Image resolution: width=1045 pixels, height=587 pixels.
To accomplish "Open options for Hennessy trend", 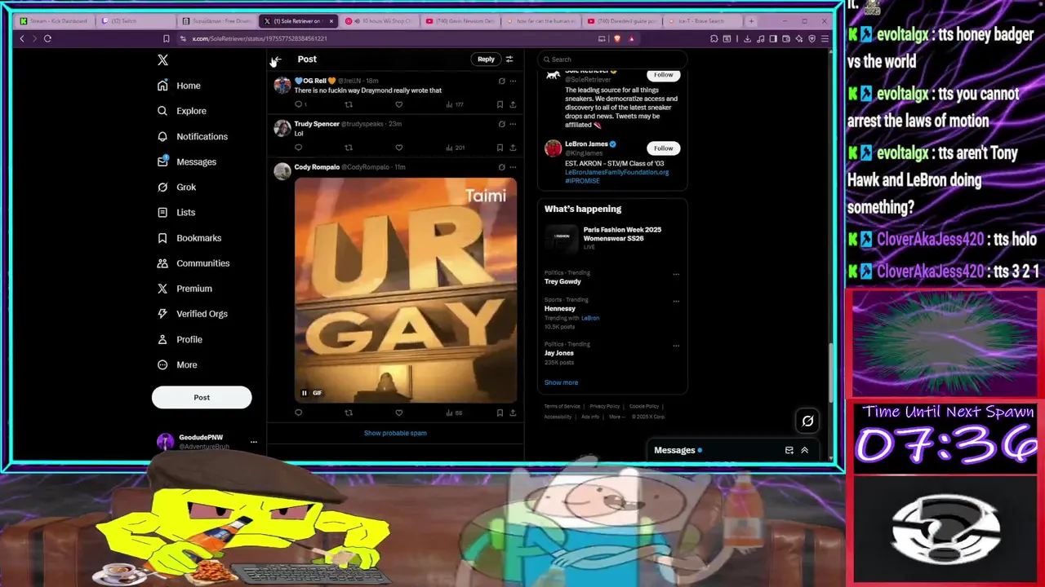I will (676, 301).
